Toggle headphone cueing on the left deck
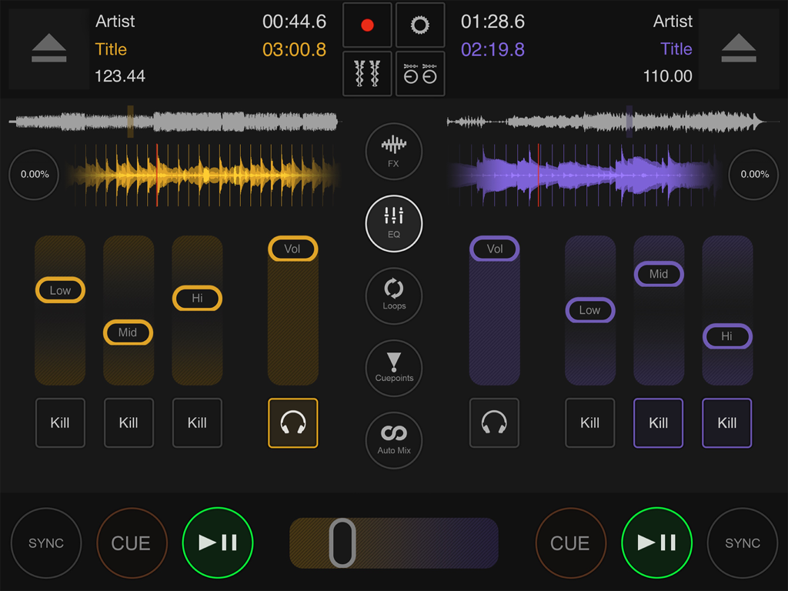The image size is (788, 591). (x=292, y=422)
